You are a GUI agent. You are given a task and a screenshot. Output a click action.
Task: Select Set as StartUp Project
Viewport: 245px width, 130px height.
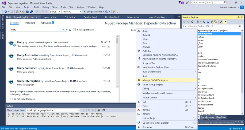(166, 84)
